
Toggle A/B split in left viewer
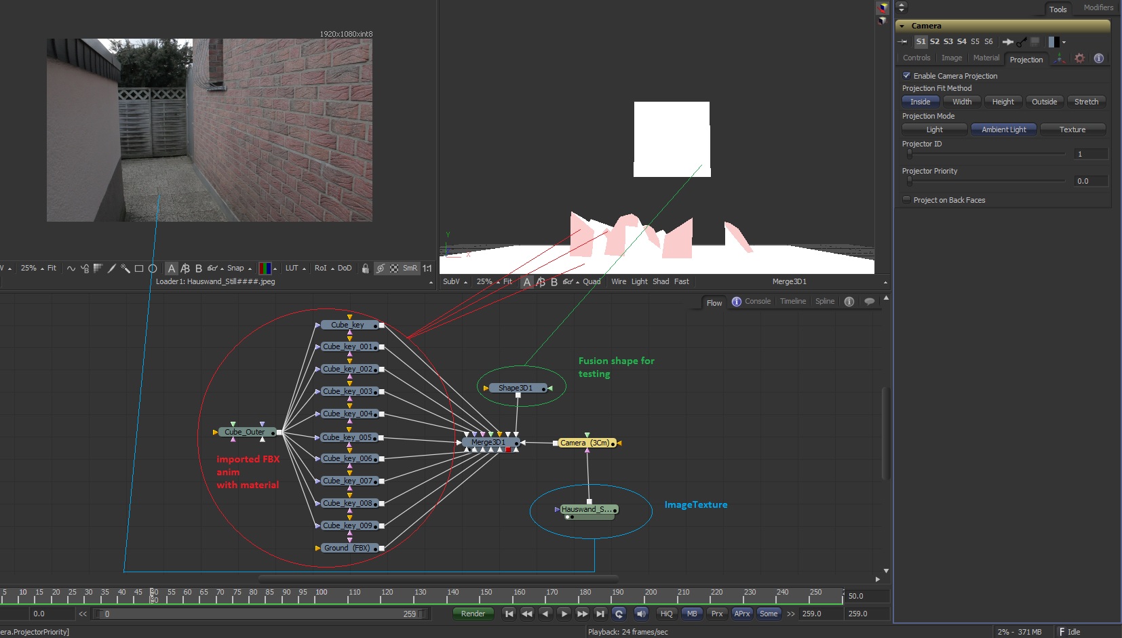185,268
